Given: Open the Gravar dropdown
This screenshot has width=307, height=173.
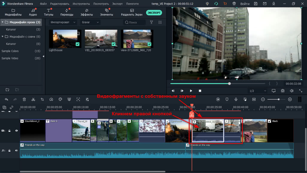Looking at the screenshot, I should (x=90, y=22).
